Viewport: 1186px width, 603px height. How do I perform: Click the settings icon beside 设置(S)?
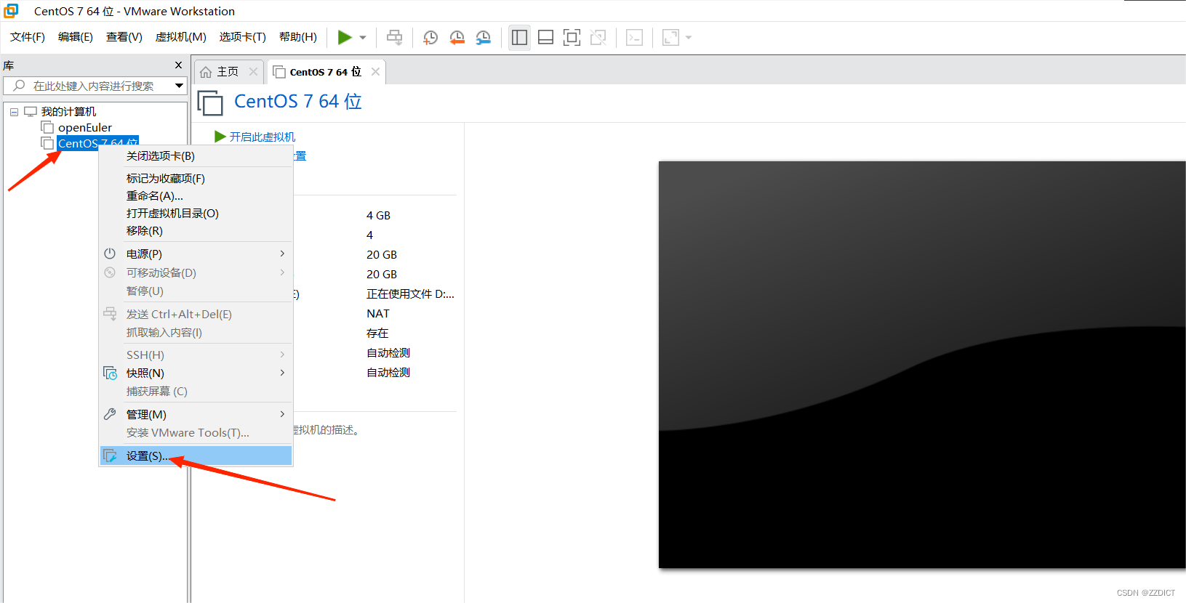pyautogui.click(x=110, y=456)
